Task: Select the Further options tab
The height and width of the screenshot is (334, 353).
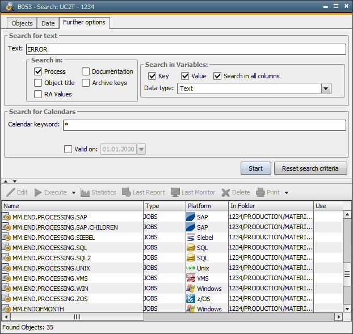Action: 85,22
